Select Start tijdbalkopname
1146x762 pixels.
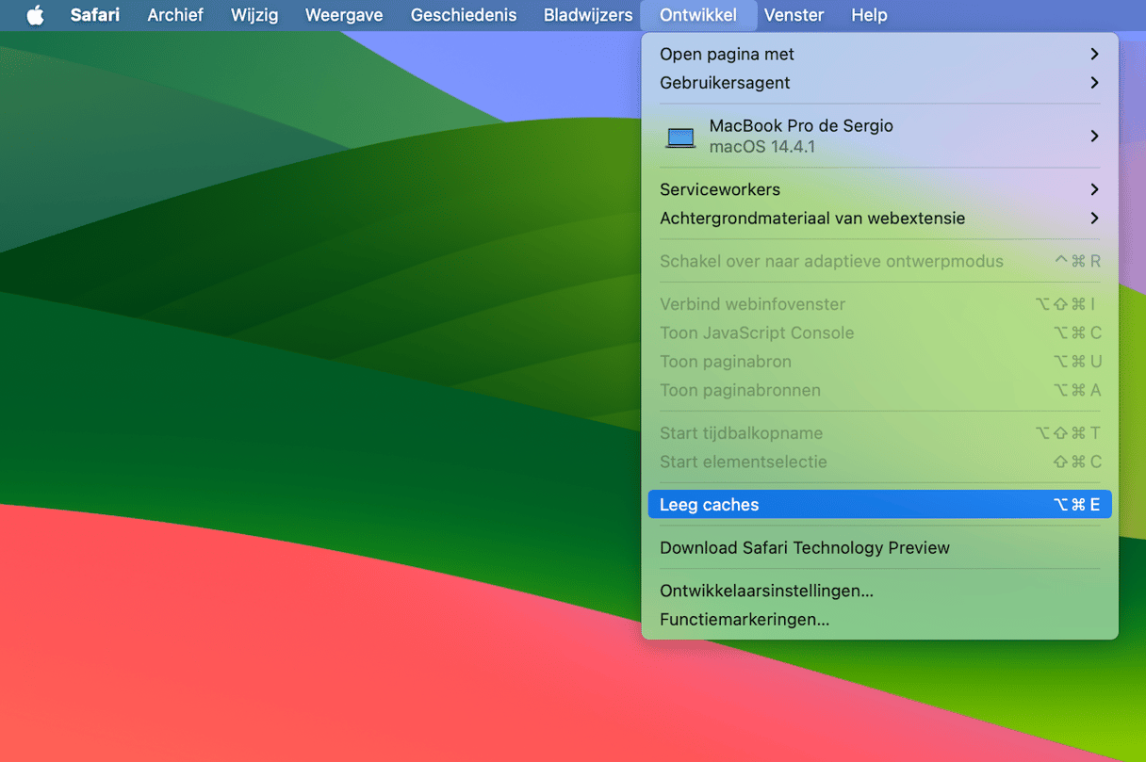coord(879,433)
